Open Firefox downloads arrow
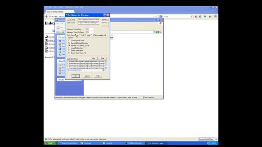Image resolution: width=262 pixels, height=147 pixels. pyautogui.click(x=205, y=16)
